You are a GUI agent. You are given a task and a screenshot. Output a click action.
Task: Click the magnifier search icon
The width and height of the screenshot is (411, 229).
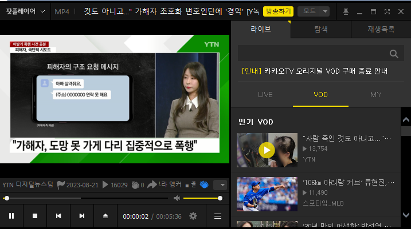click(394, 54)
